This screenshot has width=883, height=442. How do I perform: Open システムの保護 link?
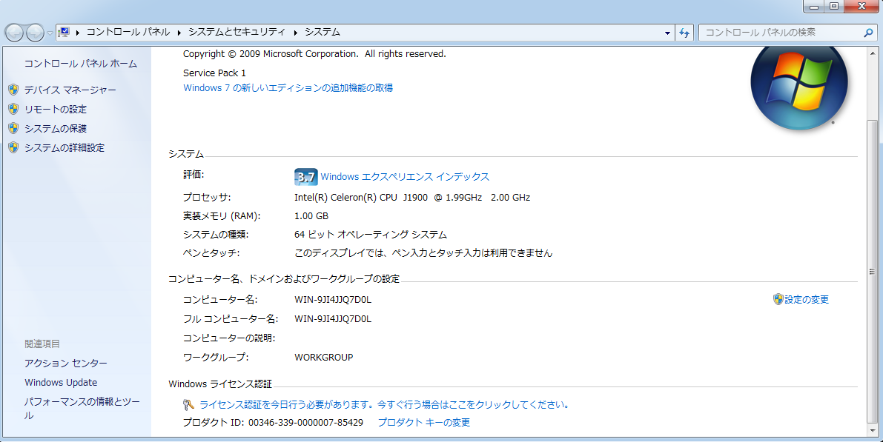55,128
